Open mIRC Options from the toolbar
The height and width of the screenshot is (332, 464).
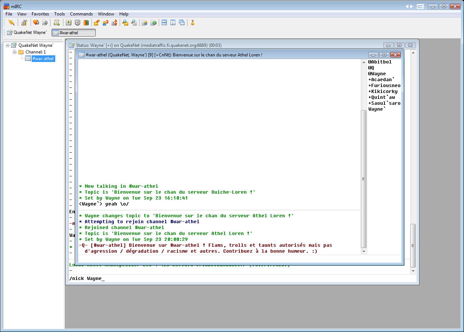(24, 23)
